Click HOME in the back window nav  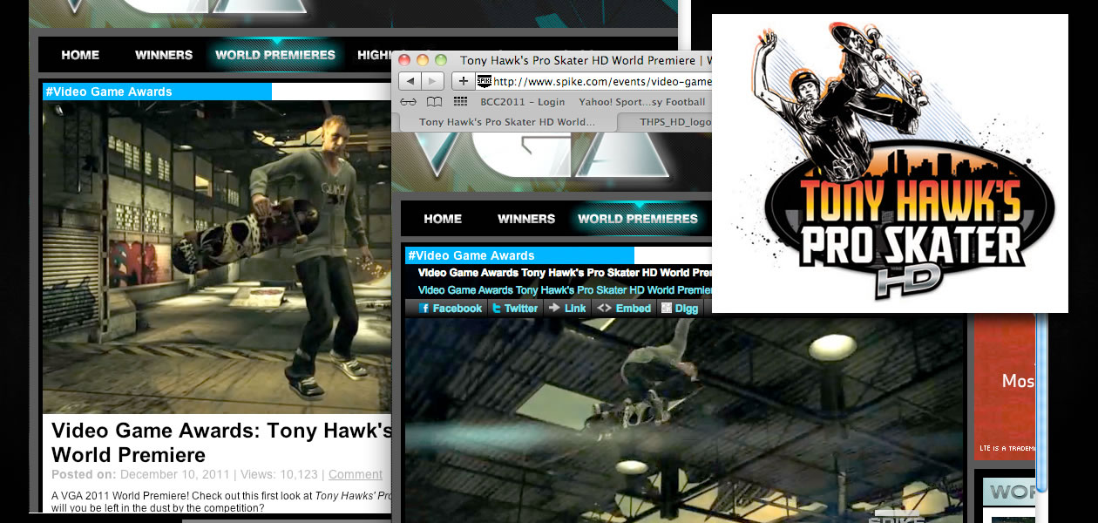80,55
